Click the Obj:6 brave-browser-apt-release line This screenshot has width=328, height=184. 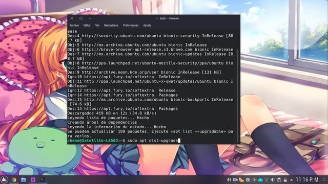click(150, 50)
